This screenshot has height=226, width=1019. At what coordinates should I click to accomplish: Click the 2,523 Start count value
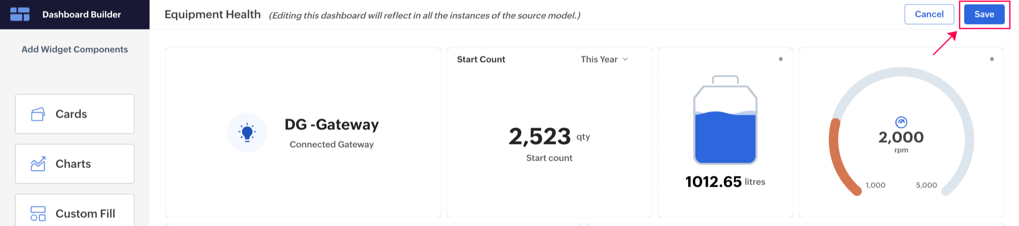(539, 136)
